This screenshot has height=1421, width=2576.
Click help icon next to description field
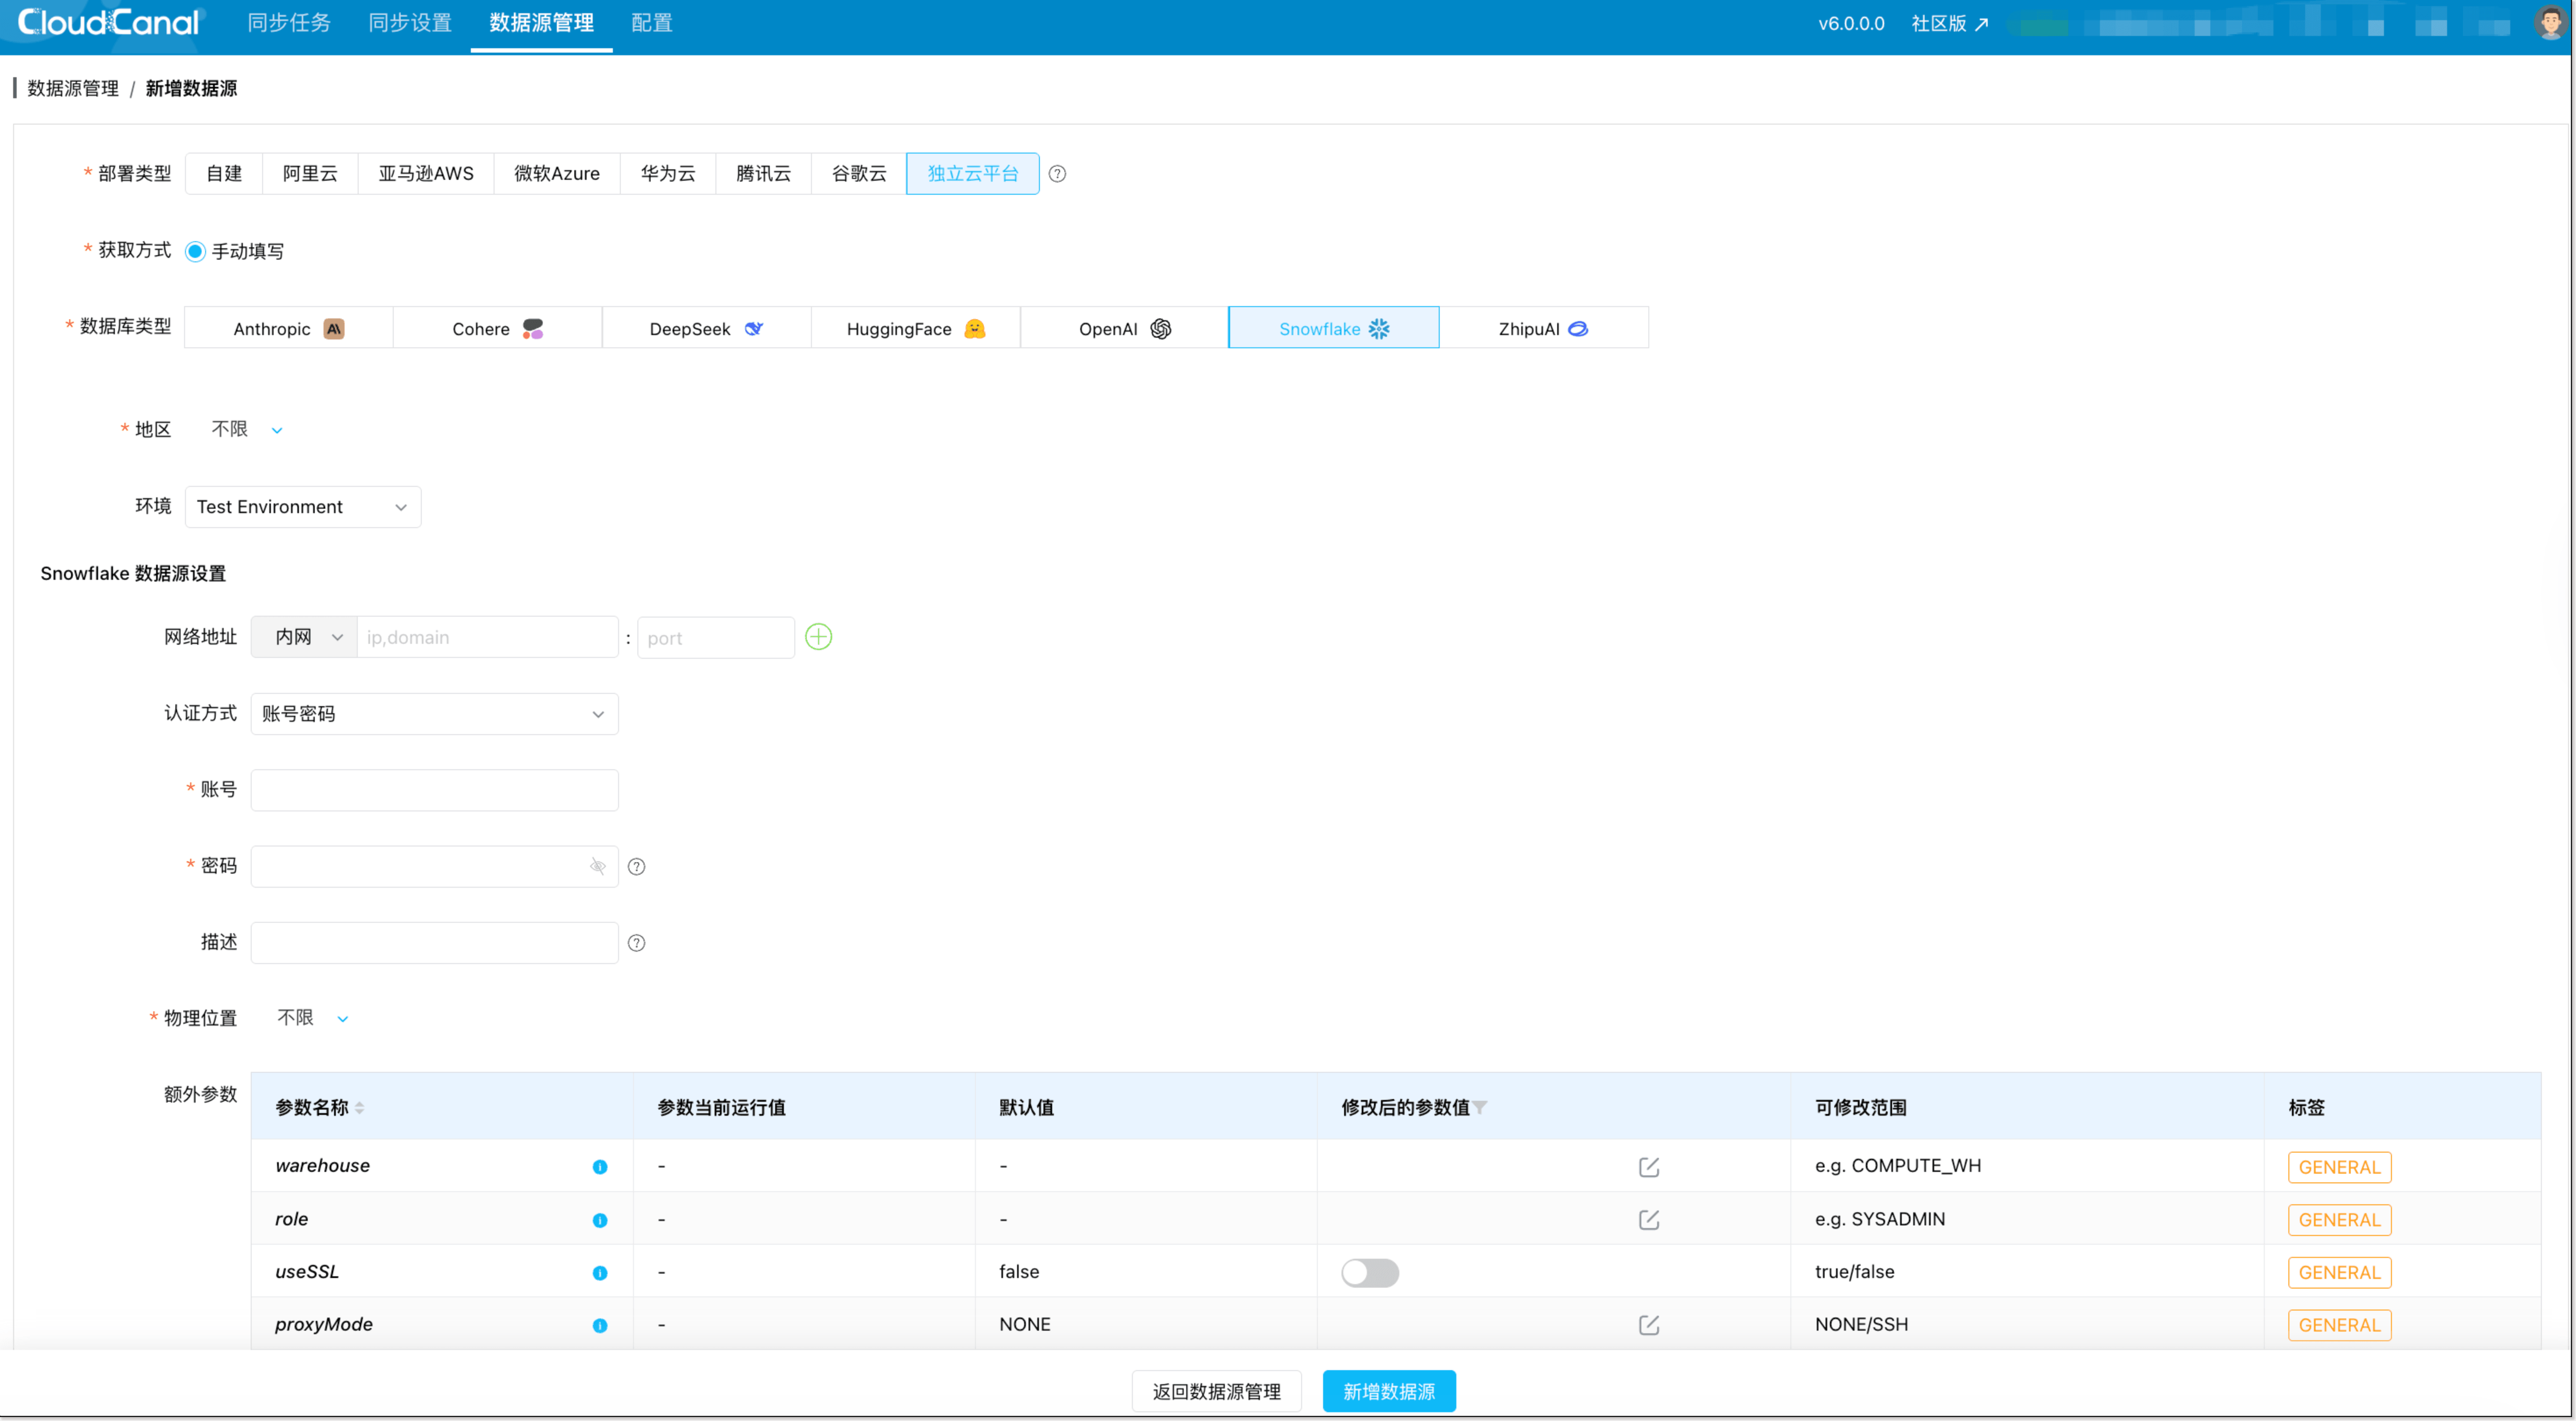(636, 943)
